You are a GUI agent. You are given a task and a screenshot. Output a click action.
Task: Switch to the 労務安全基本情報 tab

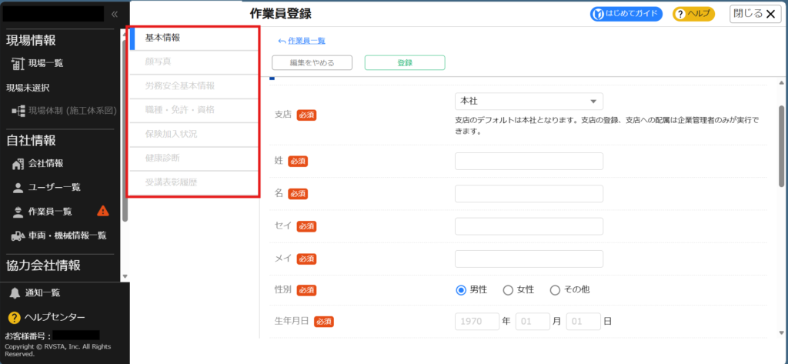(x=195, y=86)
